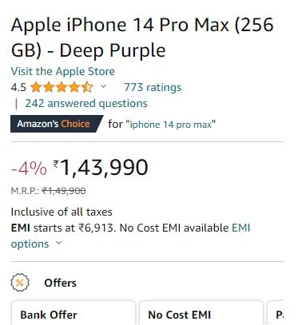The width and height of the screenshot is (302, 325).
Task: Click the 4.5 rating score number
Action: pos(18,87)
